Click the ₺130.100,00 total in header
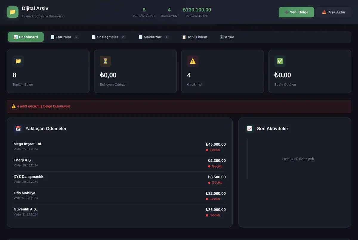 tap(197, 10)
